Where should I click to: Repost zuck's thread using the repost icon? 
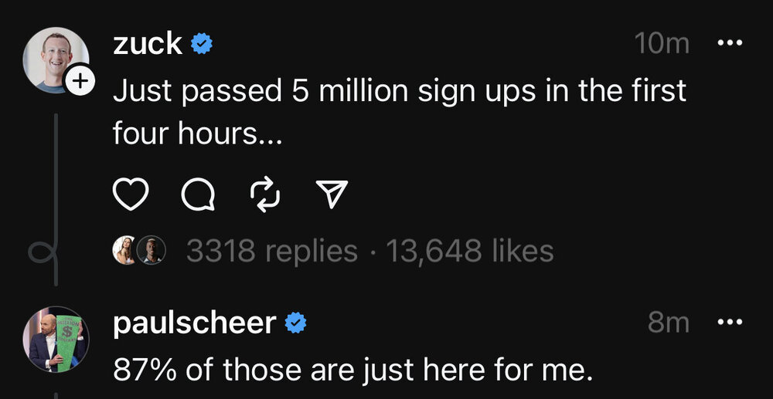point(265,196)
